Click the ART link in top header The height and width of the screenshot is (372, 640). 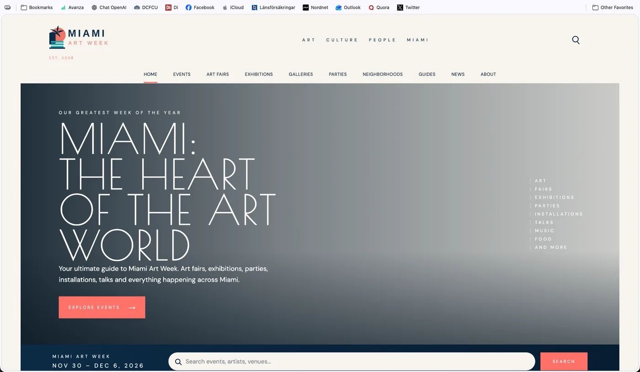(x=309, y=40)
